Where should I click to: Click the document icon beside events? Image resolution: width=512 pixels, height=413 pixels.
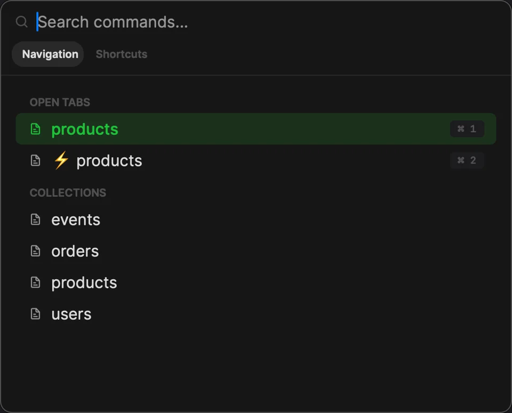pos(35,220)
